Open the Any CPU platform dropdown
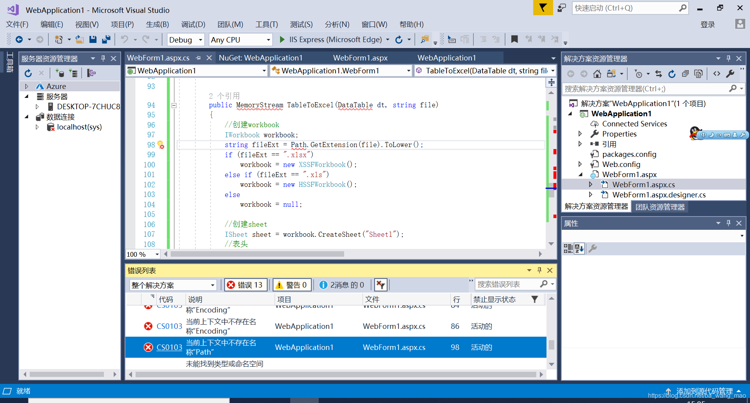Screen dimensions: 750x403 [x=268, y=39]
